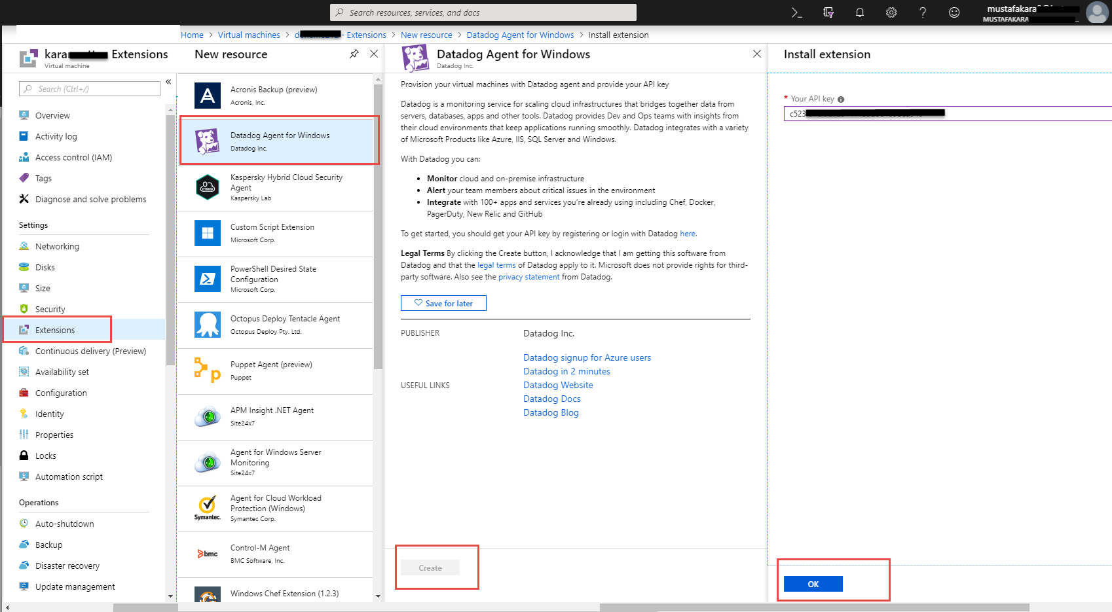
Task: Click the OK button
Action: point(813,584)
